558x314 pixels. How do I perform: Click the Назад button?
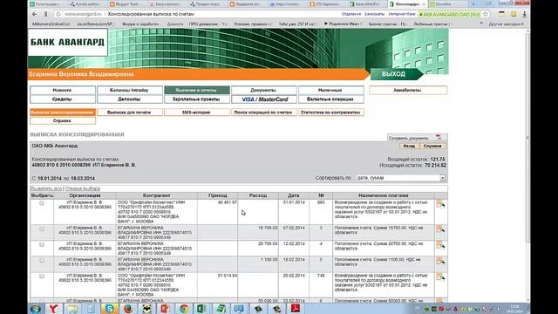pyautogui.click(x=409, y=146)
